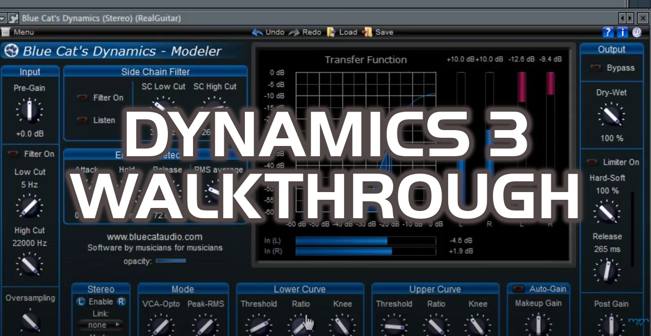Click the VCA-Opto knob
The width and height of the screenshot is (651, 336).
tap(161, 326)
